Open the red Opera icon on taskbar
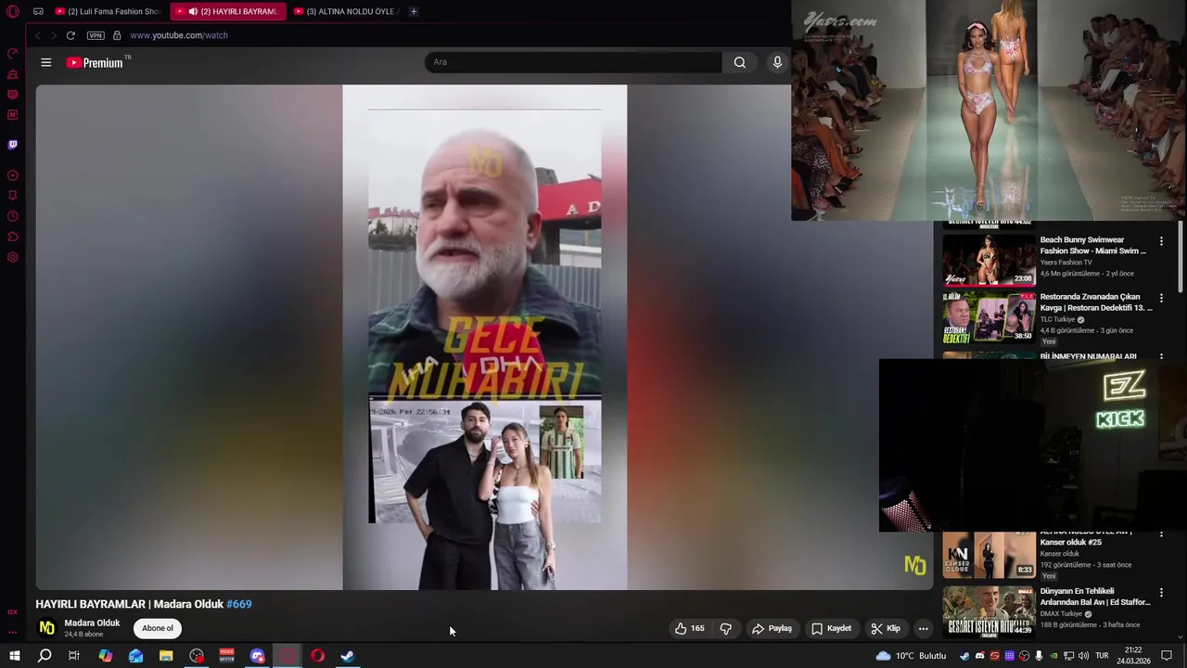Viewport: 1187px width, 668px height. tap(317, 656)
